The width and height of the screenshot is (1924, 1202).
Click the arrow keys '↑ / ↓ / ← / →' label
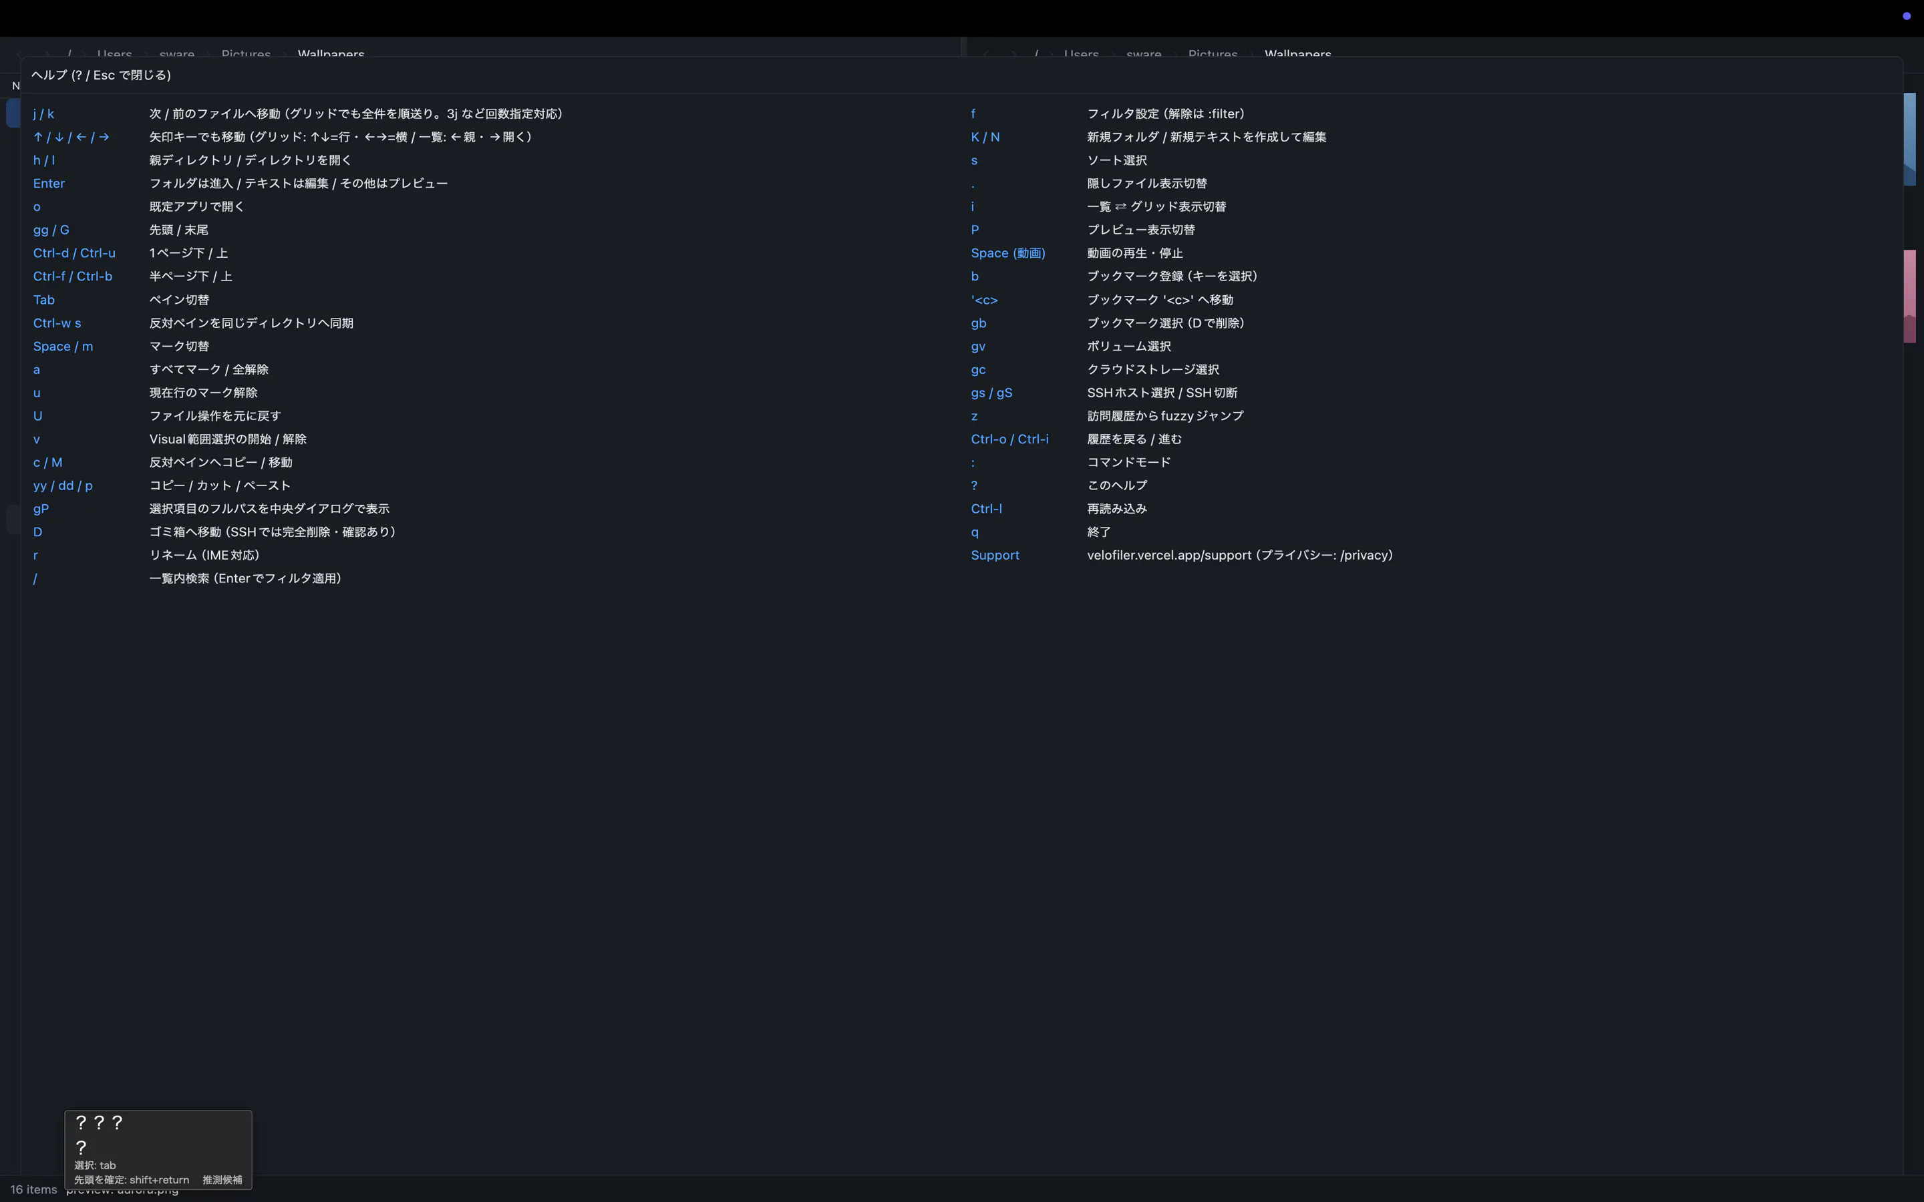click(71, 137)
